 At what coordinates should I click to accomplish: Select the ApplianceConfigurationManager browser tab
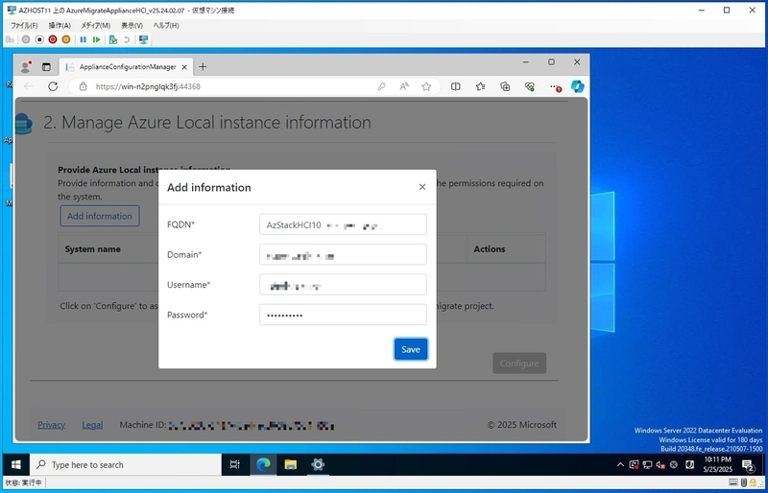127,67
